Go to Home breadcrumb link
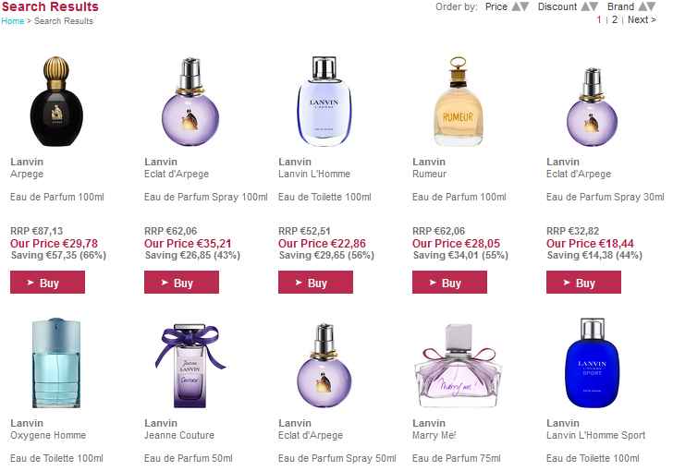Image resolution: width=673 pixels, height=471 pixels. [x=12, y=21]
